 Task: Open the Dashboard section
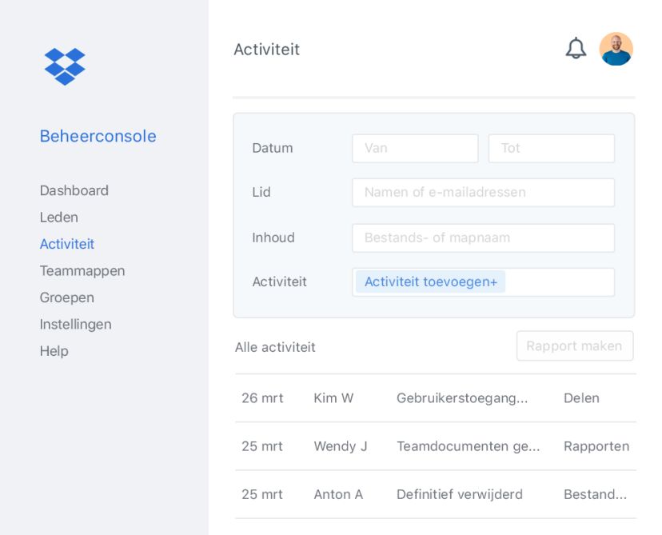point(74,190)
